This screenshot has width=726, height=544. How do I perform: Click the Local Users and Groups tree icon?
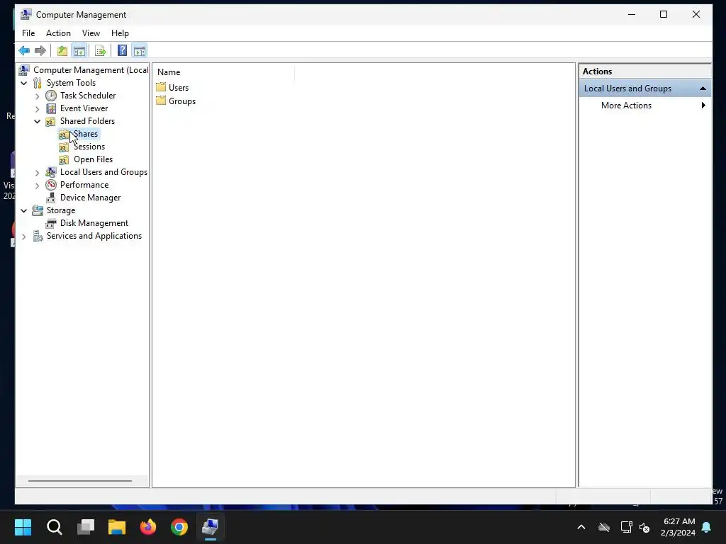click(x=51, y=172)
